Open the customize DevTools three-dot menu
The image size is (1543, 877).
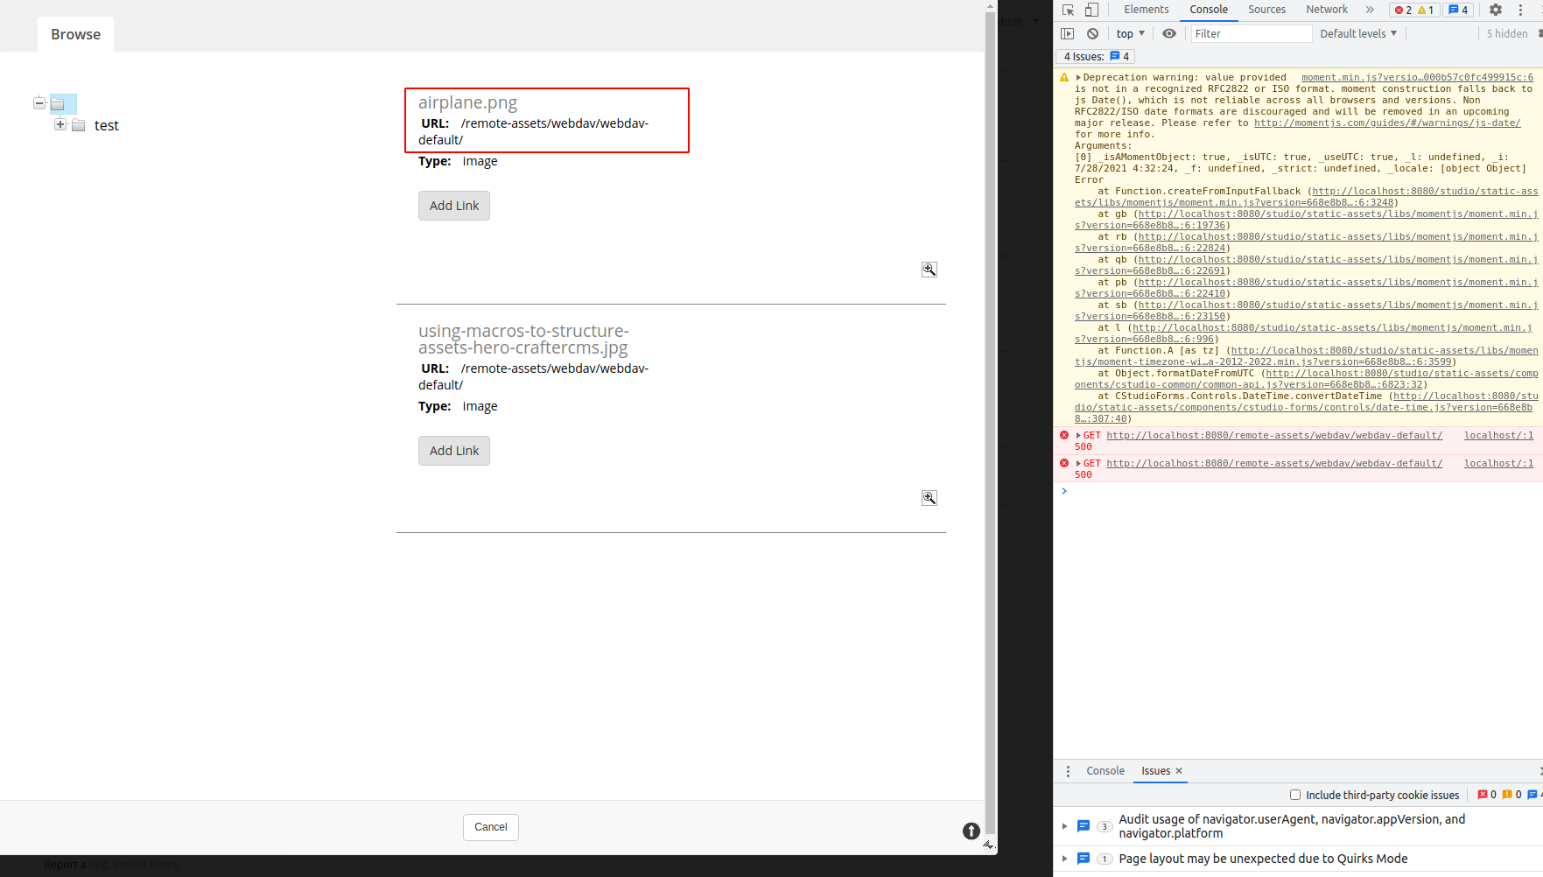click(1520, 9)
